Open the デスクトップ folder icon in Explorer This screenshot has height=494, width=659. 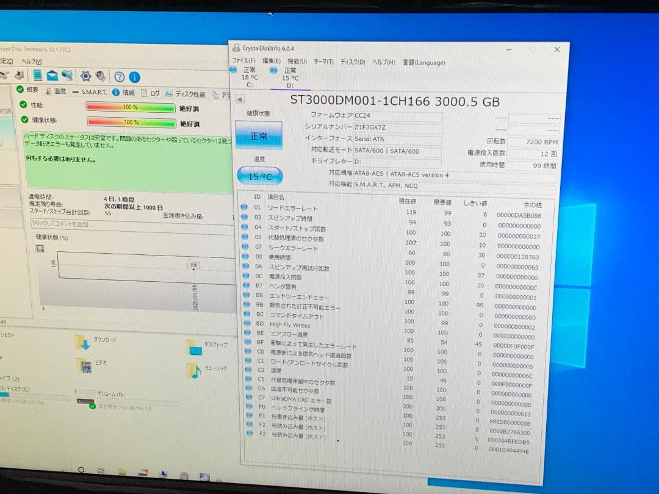pos(194,347)
